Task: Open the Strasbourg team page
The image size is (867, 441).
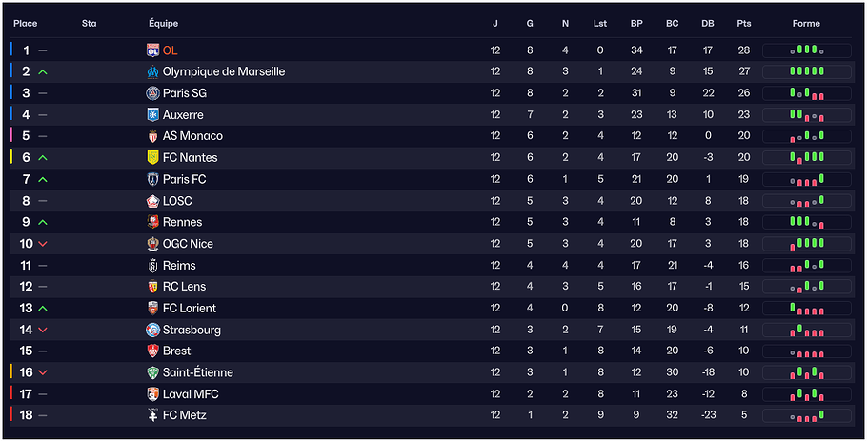Action: (x=192, y=330)
